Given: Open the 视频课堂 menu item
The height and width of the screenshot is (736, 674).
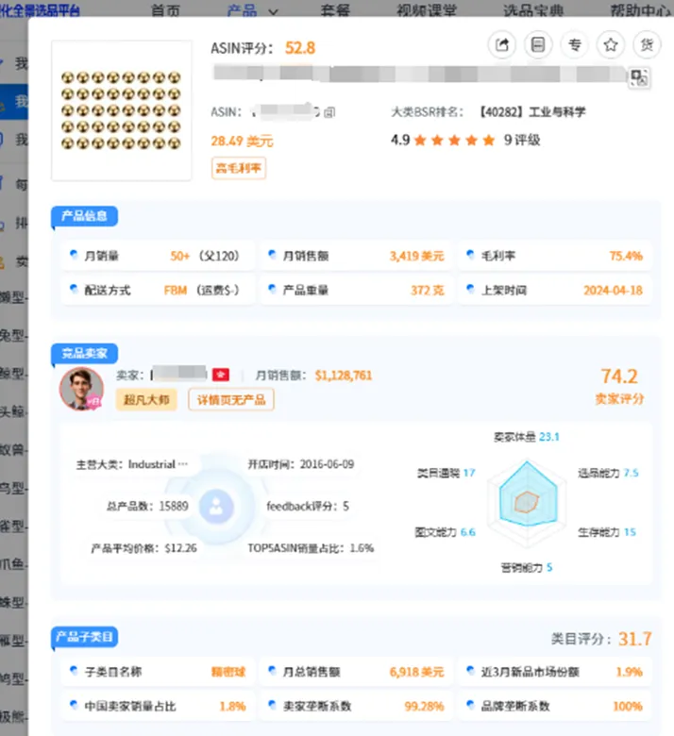Looking at the screenshot, I should 427,10.
